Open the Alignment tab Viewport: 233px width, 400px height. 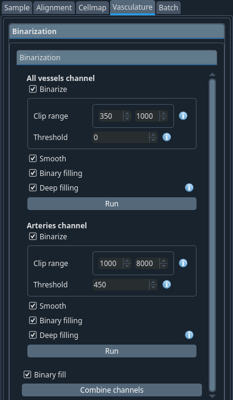[54, 8]
